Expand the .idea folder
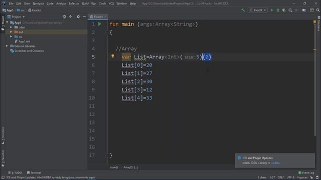The height and width of the screenshot is (180, 321). [11, 27]
